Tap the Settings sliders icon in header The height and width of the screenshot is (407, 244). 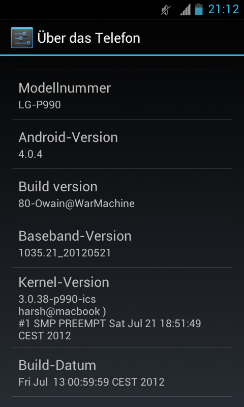pyautogui.click(x=22, y=38)
